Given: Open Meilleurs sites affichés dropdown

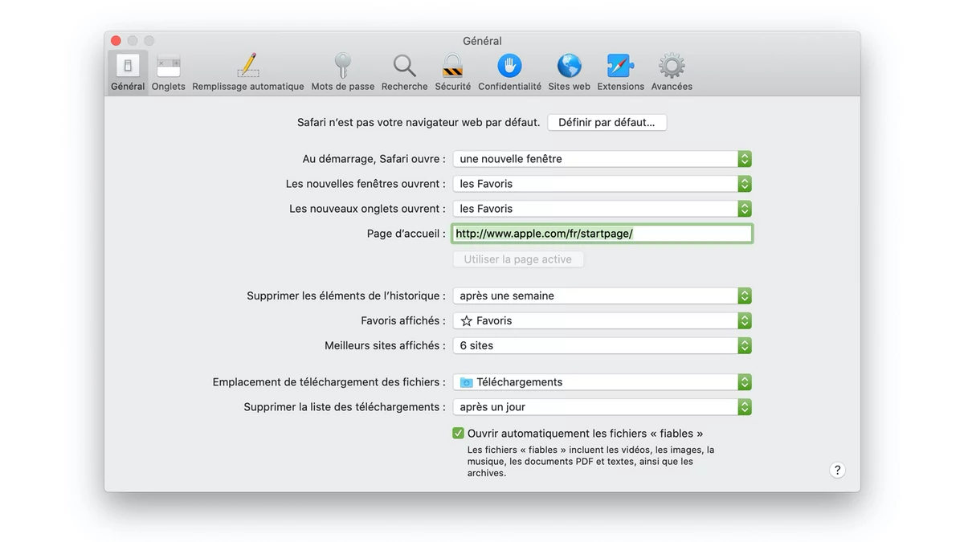Looking at the screenshot, I should [x=602, y=345].
